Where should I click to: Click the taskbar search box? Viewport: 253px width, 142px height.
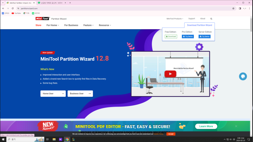pyautogui.click(x=25, y=139)
